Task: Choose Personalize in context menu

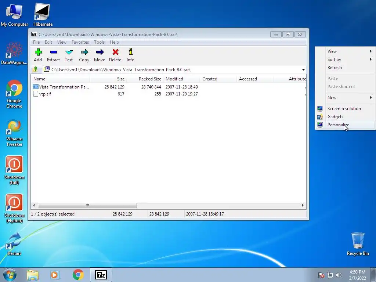Action: coord(345,125)
